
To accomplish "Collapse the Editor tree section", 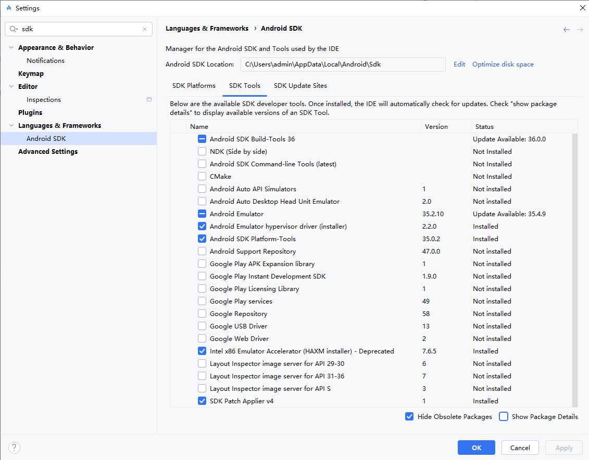I will 11,86.
